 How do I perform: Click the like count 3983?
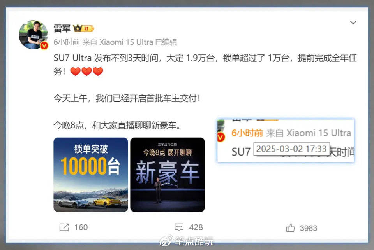coord(309,228)
